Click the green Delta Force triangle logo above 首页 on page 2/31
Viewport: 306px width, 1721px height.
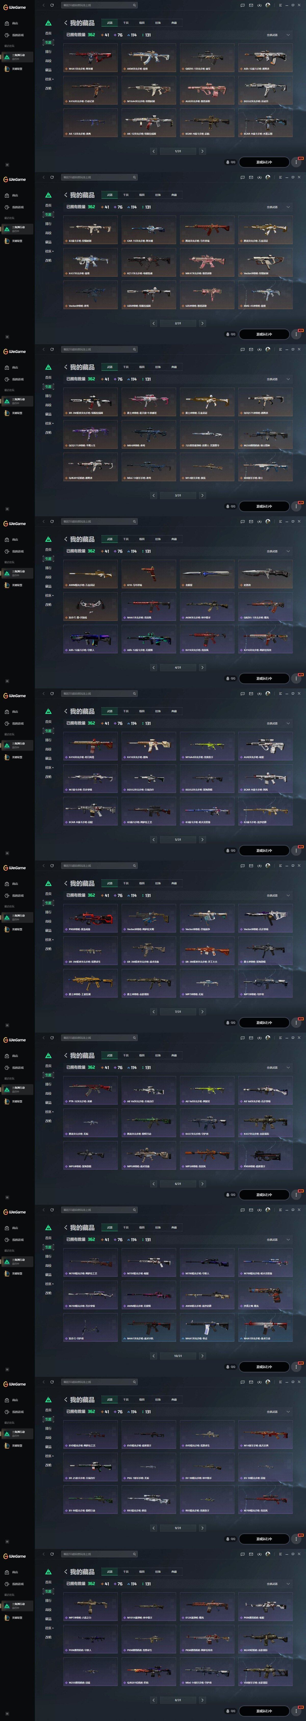(x=48, y=195)
